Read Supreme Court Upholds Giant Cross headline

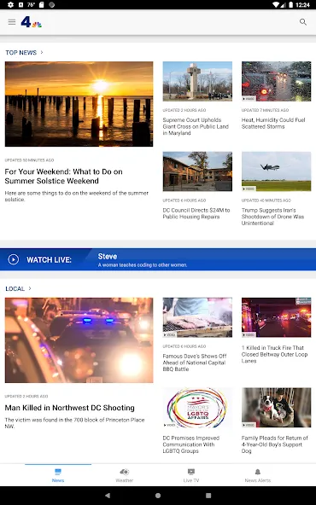tap(196, 126)
